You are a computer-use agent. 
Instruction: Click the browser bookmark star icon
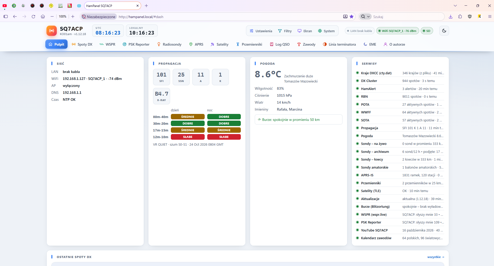pos(352,16)
